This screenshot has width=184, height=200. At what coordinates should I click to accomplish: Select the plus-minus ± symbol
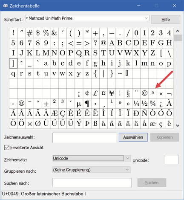(46, 104)
